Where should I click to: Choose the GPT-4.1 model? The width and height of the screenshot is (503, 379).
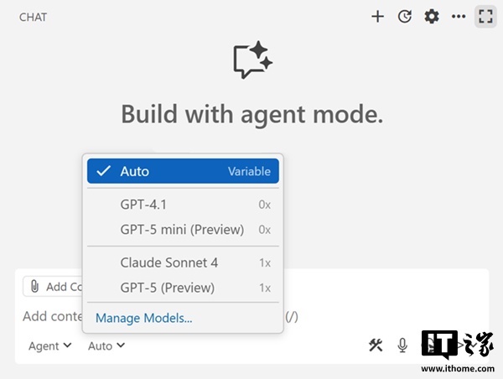click(x=183, y=205)
